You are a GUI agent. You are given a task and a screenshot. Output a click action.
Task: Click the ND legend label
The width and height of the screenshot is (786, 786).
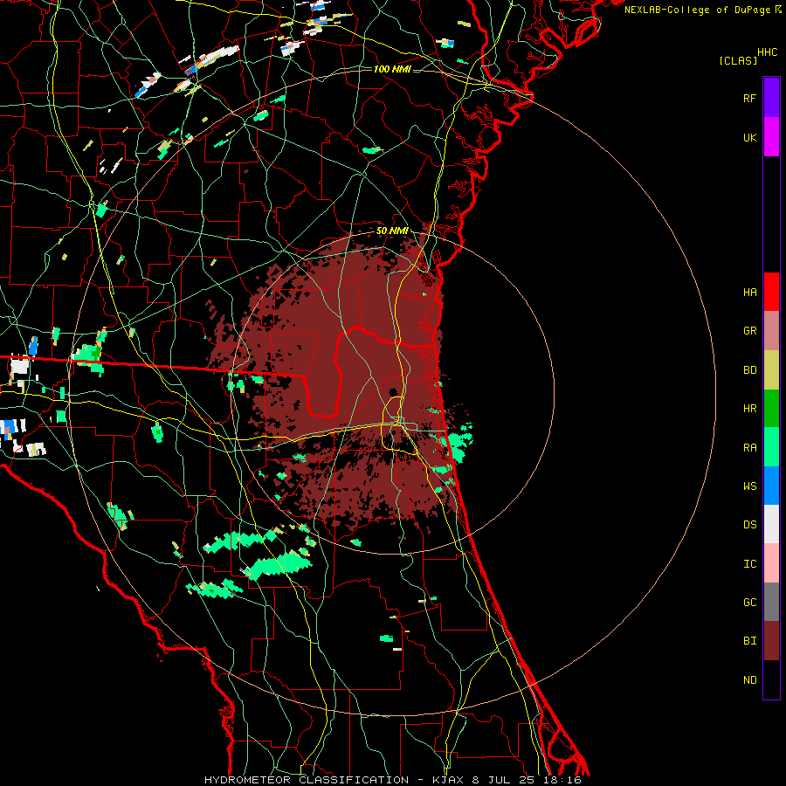750,680
